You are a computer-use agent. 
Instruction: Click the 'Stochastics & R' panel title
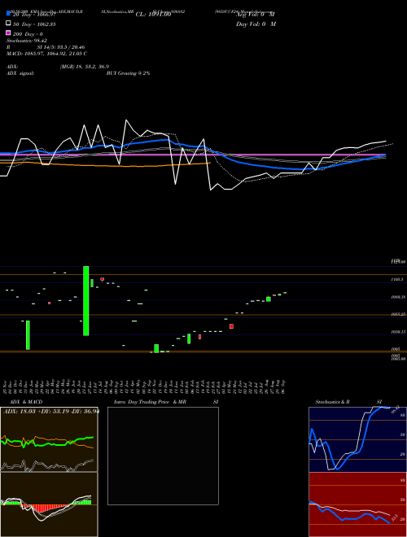333,402
